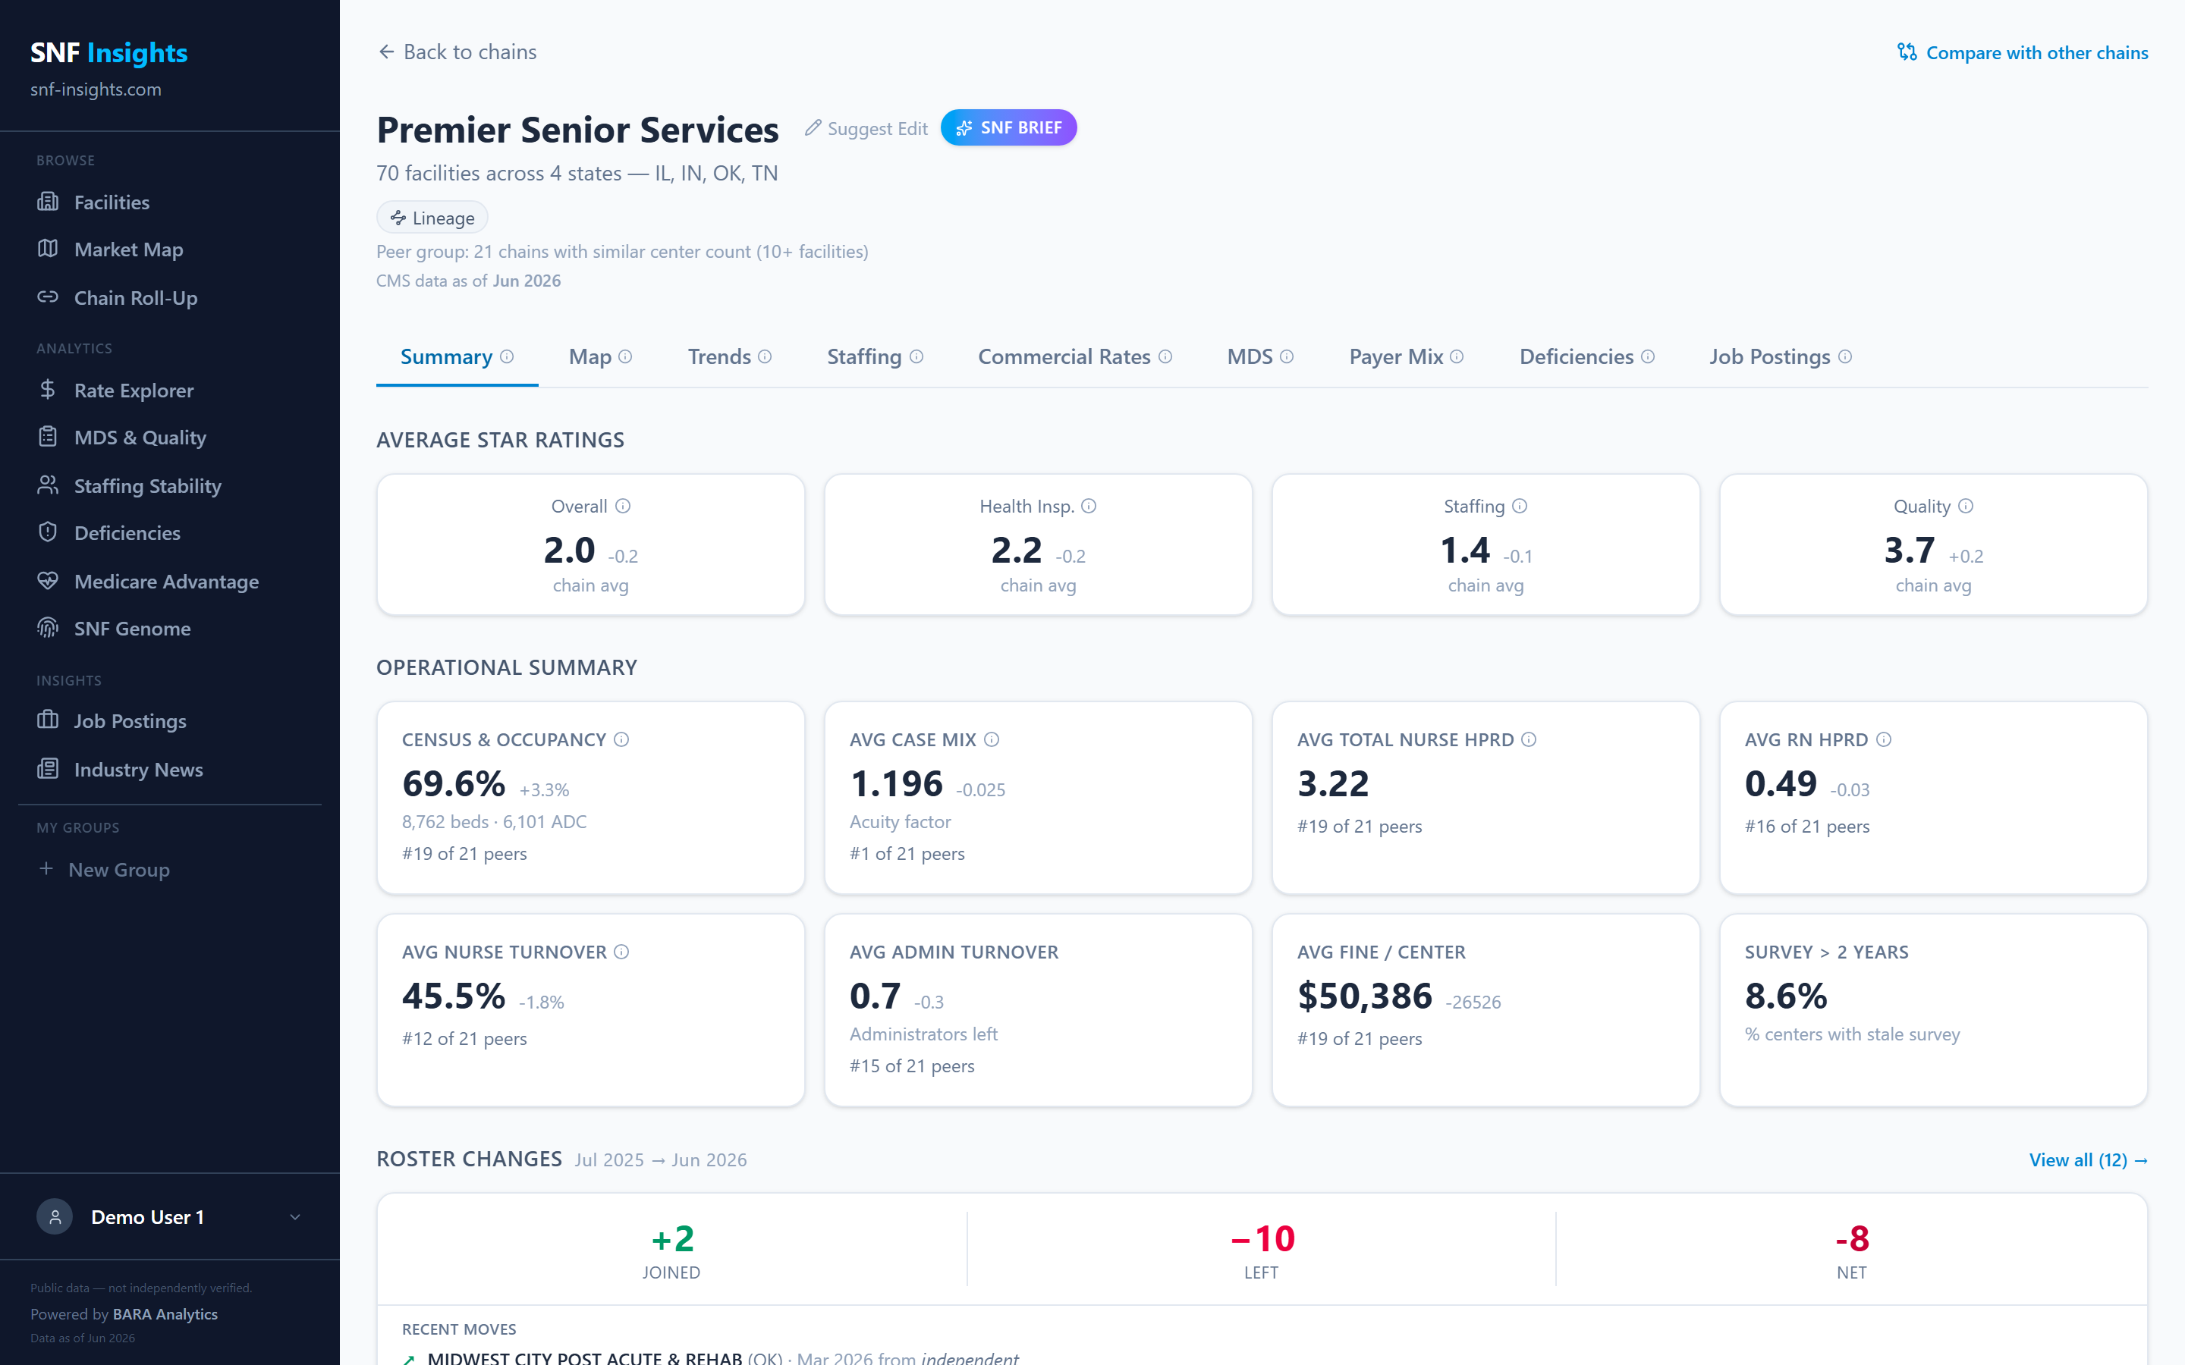
Task: Click the Market Map icon
Action: [48, 248]
